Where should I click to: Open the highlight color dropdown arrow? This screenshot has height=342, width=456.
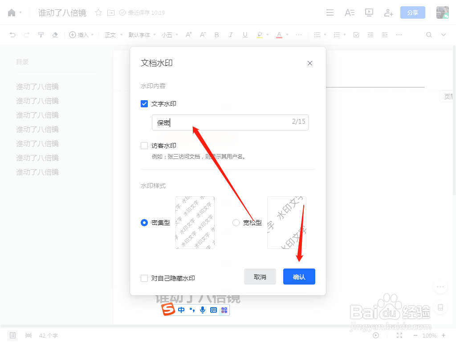268,35
